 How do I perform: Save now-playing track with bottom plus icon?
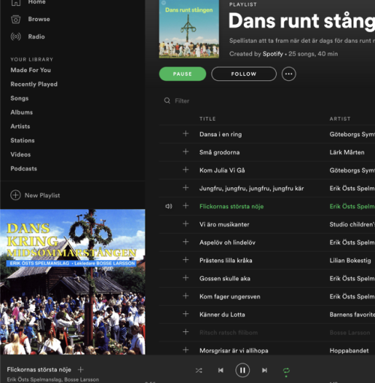pyautogui.click(x=80, y=370)
